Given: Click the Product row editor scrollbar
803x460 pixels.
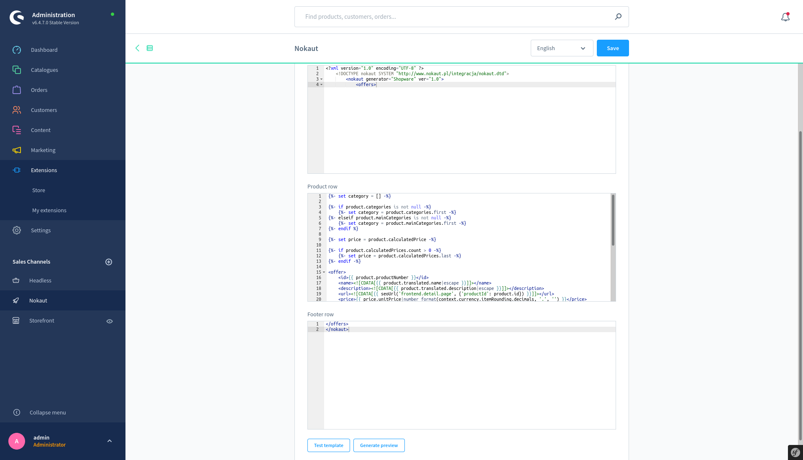Looking at the screenshot, I should pos(613,220).
